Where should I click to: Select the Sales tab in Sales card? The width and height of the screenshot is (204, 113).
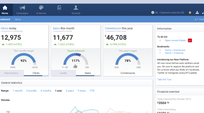[88, 73]
